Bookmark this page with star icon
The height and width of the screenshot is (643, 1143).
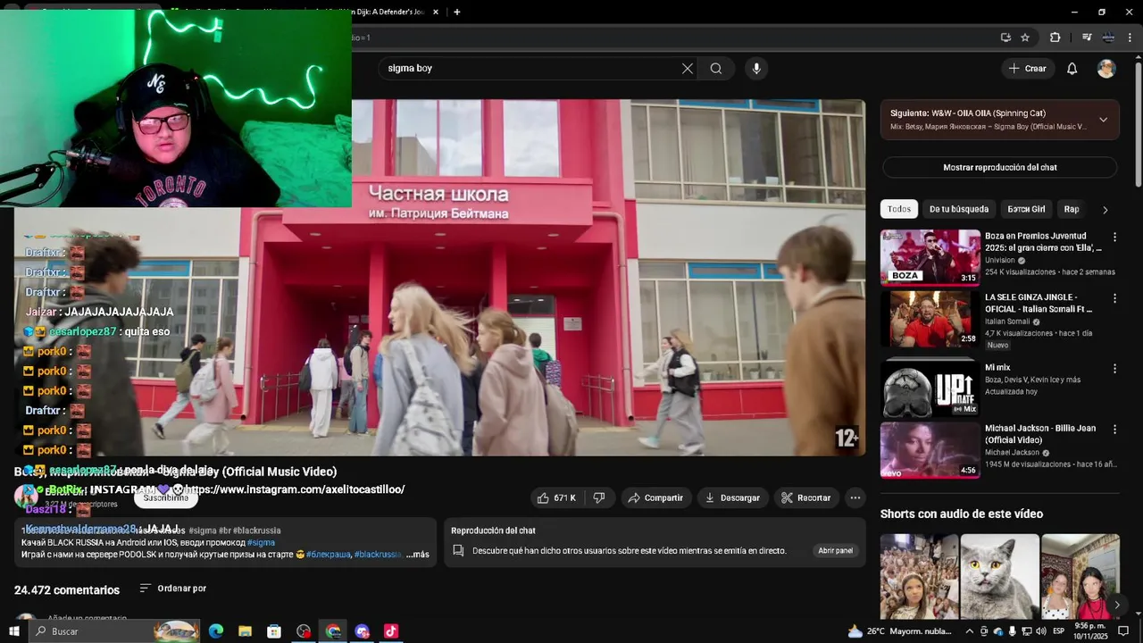(x=1025, y=38)
